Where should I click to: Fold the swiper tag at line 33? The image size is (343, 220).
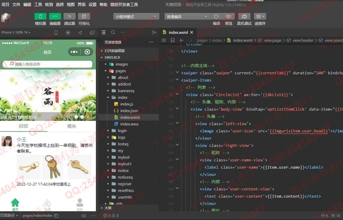pyautogui.click(x=178, y=72)
